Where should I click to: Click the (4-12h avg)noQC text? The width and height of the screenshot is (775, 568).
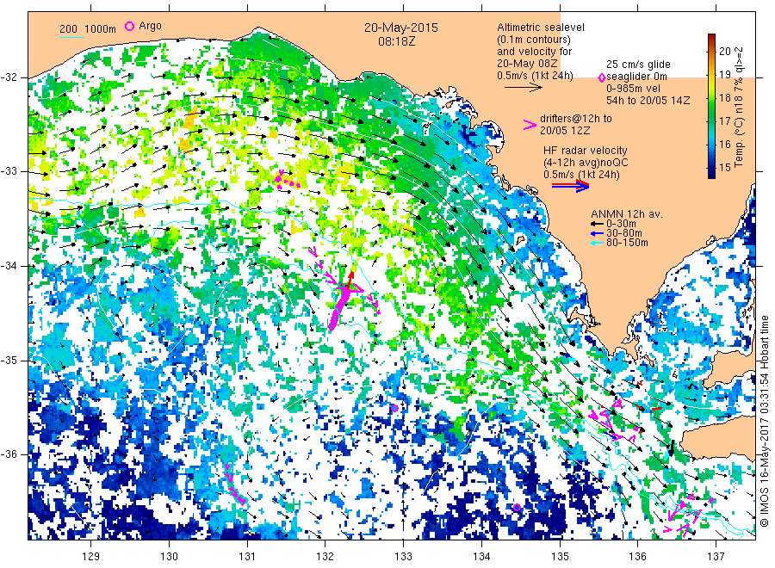click(x=586, y=163)
